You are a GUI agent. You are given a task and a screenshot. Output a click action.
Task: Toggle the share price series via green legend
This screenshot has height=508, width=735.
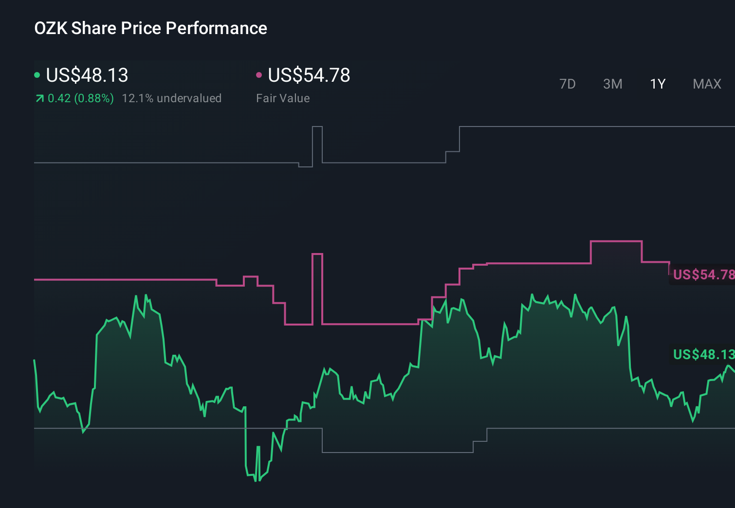click(87, 75)
